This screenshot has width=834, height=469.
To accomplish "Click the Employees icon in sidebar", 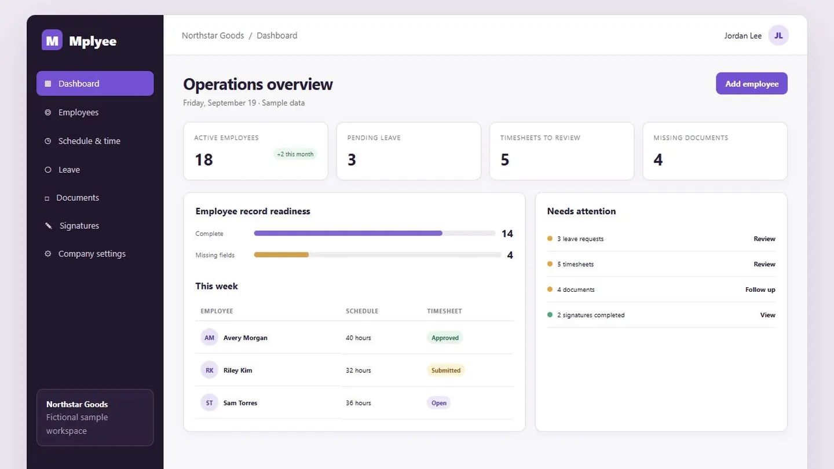I will [48, 112].
